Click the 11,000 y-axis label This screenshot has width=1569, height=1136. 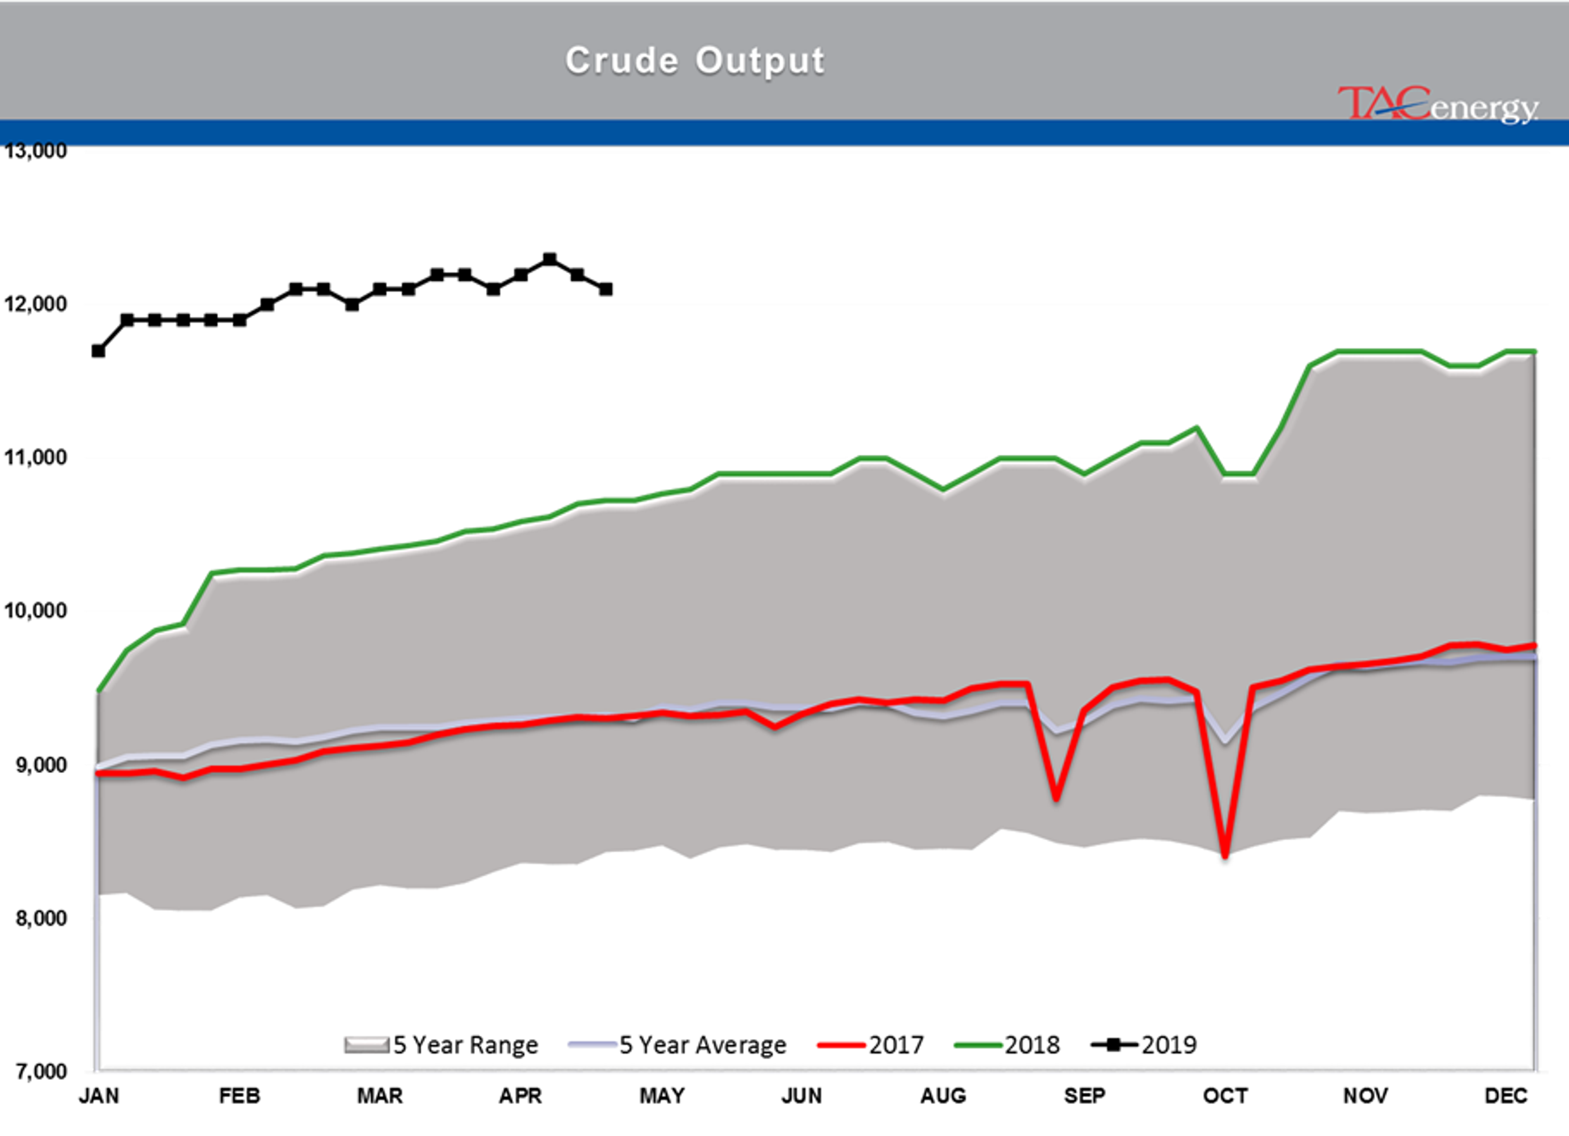pyautogui.click(x=35, y=458)
